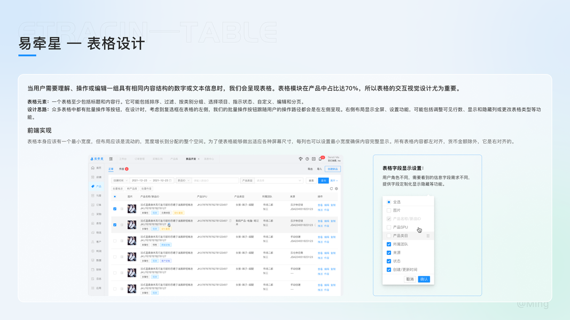Select the 新品开发 top tab
Image resolution: width=570 pixels, height=320 pixels.
(191, 159)
